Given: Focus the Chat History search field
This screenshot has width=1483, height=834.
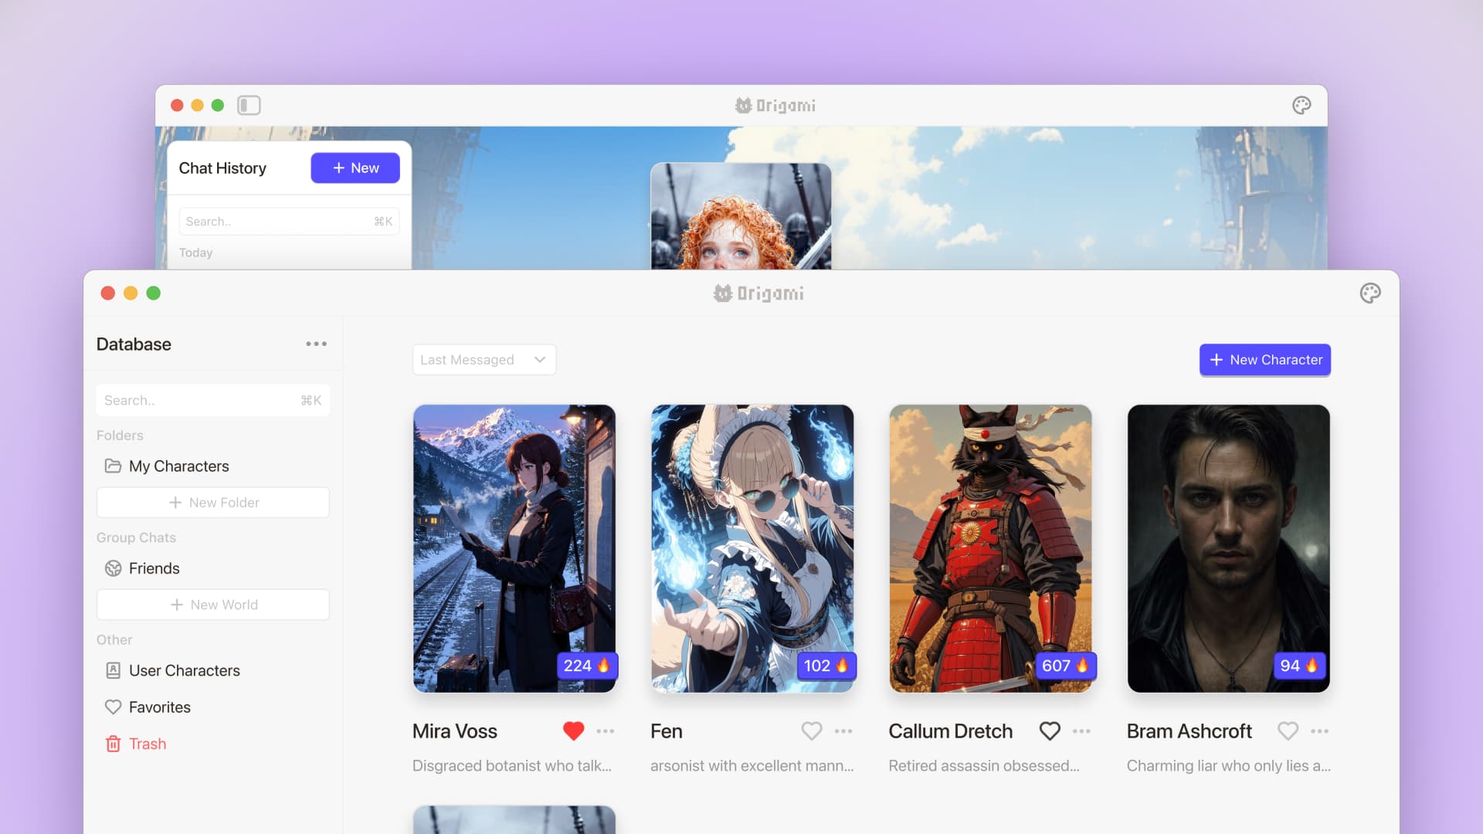Looking at the screenshot, I should pos(289,222).
